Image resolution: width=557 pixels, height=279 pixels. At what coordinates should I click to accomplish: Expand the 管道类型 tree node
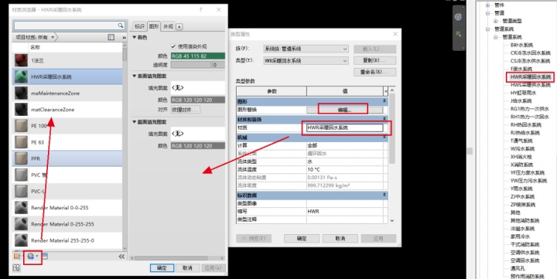pos(496,22)
